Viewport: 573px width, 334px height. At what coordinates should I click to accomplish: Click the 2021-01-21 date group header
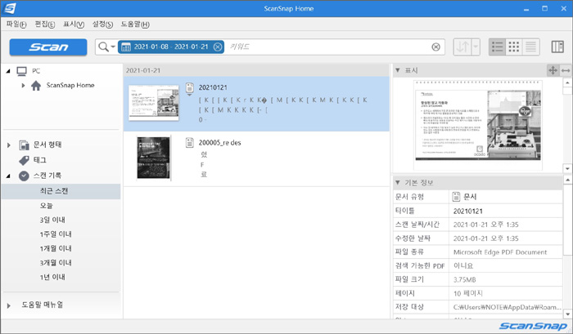point(256,70)
